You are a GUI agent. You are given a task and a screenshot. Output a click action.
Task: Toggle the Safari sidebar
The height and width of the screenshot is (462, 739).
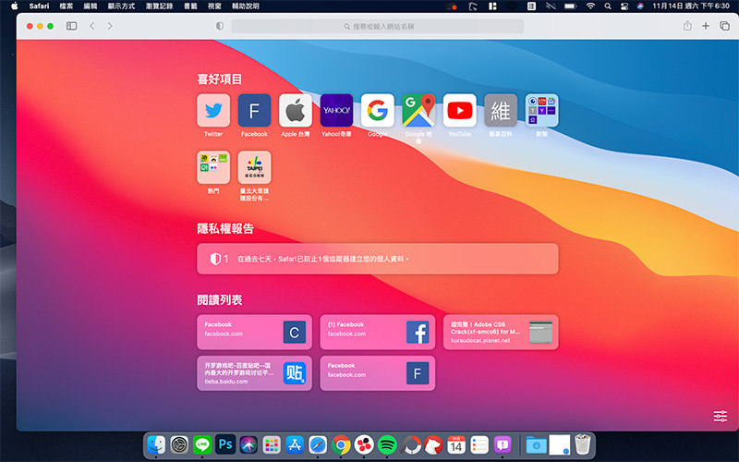71,26
